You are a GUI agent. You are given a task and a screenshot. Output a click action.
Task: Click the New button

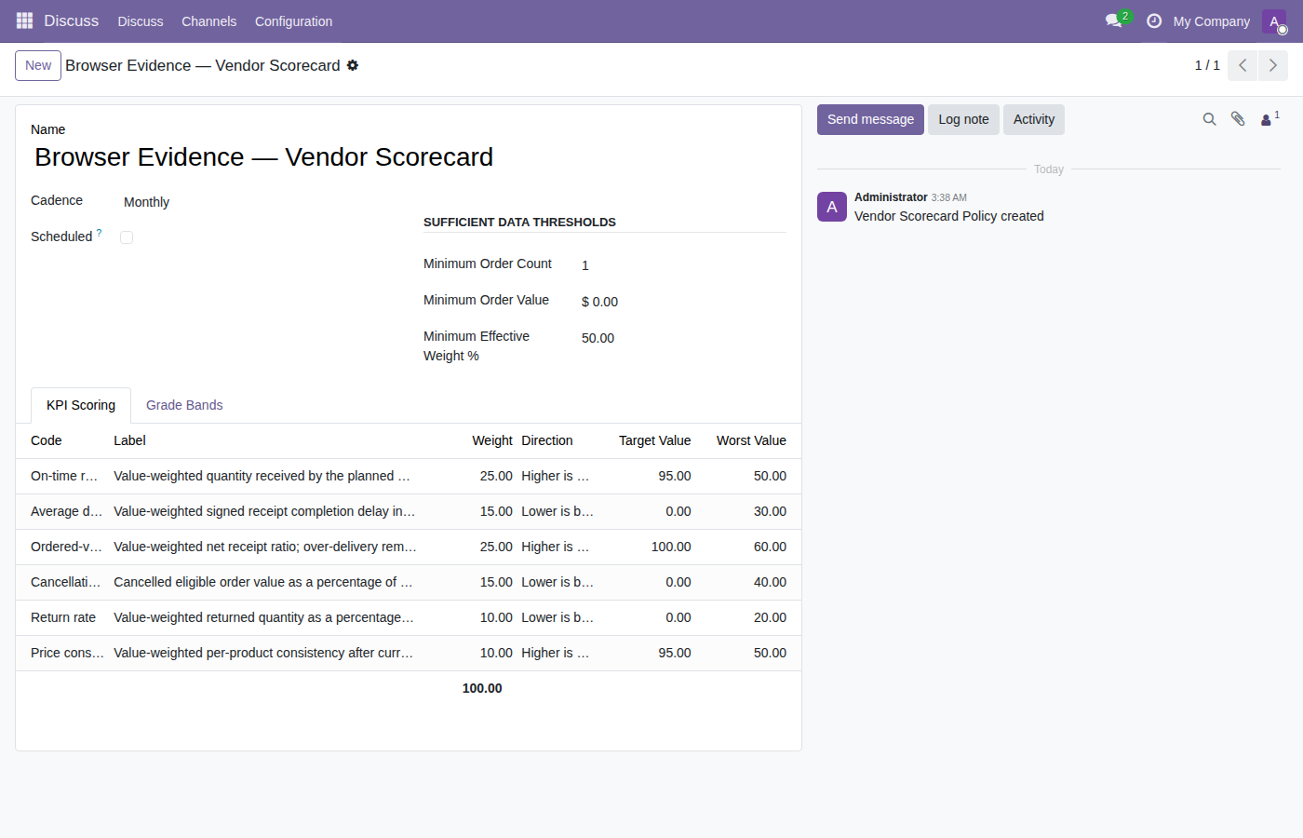[38, 65]
